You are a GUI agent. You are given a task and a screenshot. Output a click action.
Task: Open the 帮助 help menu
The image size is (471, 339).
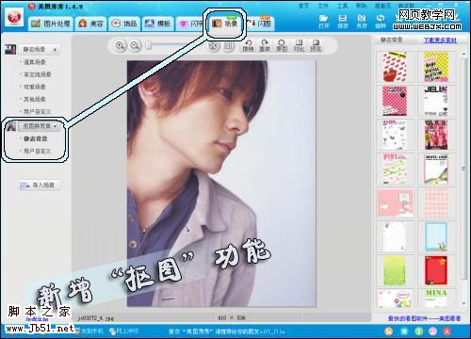pos(362,6)
